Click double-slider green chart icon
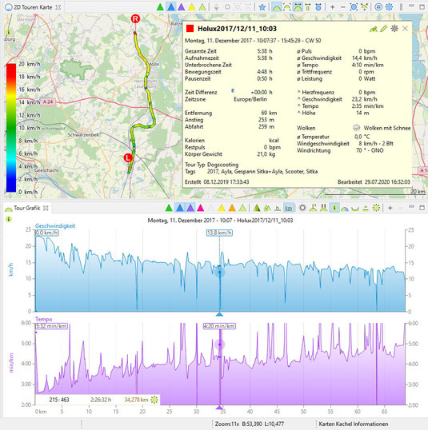Screen dimensions: 428x430 coord(324,208)
